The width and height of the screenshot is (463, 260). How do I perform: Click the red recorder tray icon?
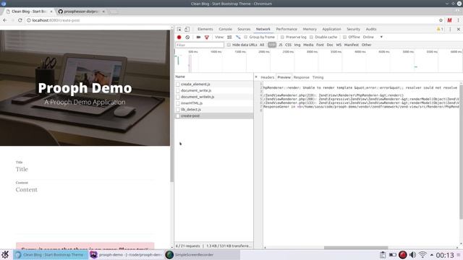402,255
